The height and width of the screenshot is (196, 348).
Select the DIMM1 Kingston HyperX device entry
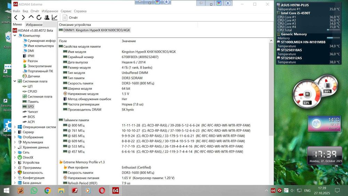click(x=95, y=30)
